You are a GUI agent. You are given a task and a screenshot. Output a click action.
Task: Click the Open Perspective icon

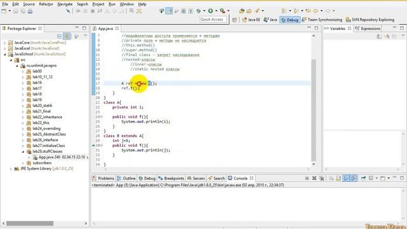click(x=235, y=20)
